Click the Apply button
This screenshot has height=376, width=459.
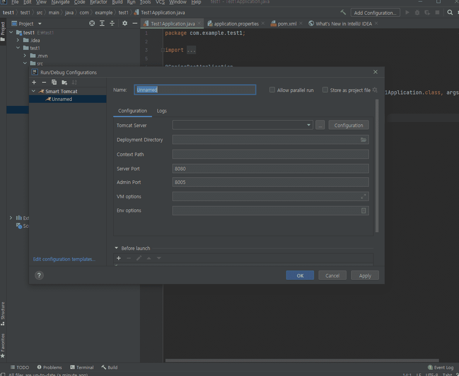tap(365, 276)
